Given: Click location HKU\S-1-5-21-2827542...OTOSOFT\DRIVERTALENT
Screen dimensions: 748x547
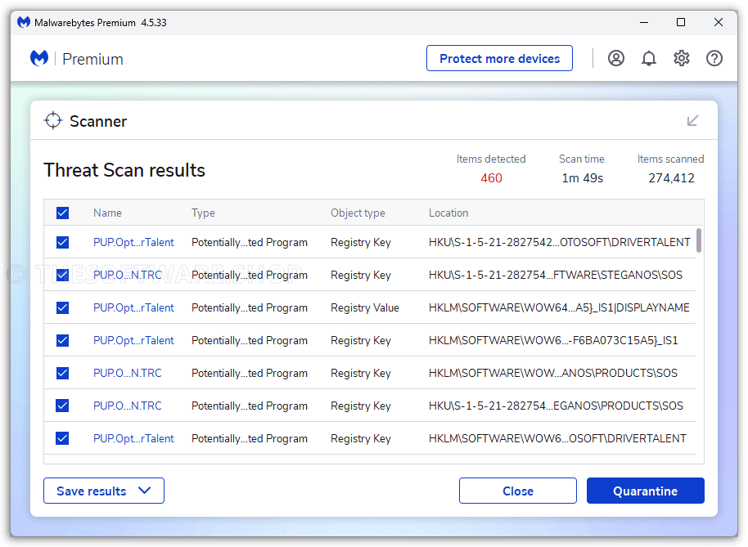Looking at the screenshot, I should pos(559,243).
